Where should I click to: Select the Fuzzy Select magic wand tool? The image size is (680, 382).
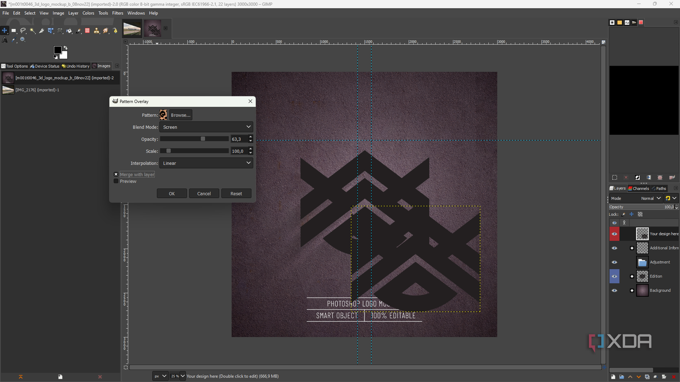(x=32, y=31)
